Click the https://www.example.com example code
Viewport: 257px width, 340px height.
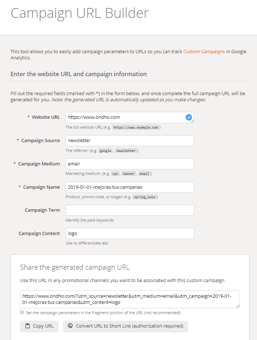pos(135,128)
